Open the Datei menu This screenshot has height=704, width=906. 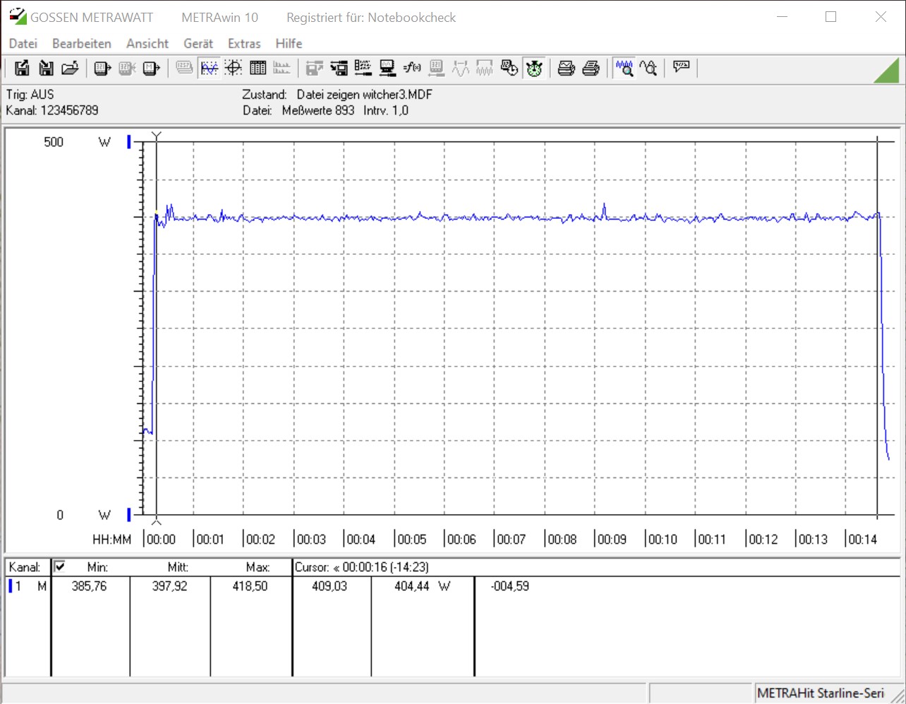(x=23, y=44)
